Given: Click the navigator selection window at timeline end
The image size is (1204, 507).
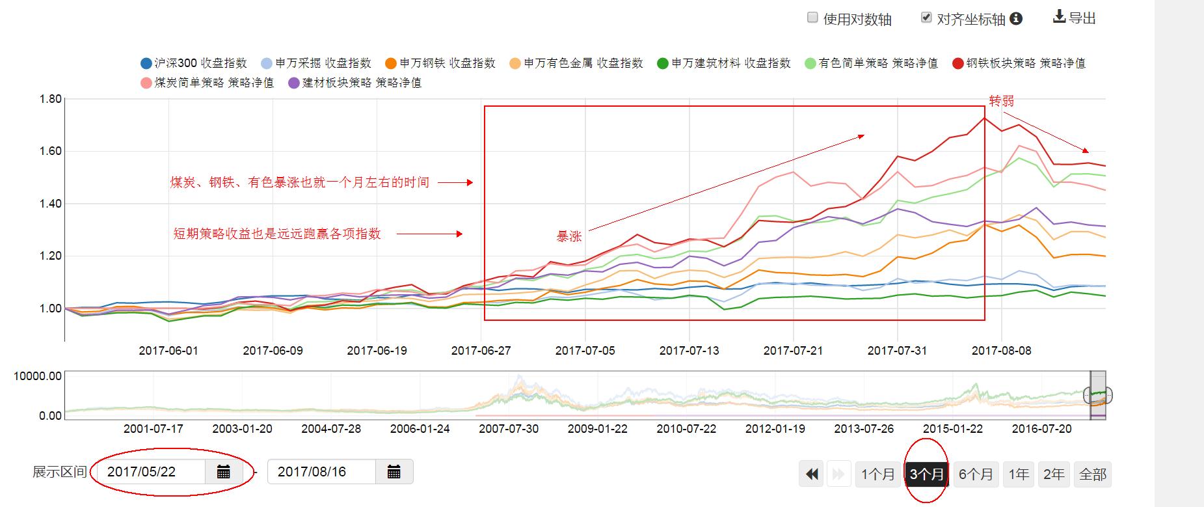Looking at the screenshot, I should pos(1098,395).
